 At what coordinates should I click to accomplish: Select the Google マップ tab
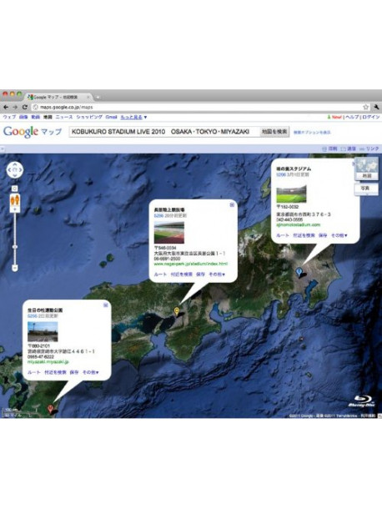(x=57, y=97)
